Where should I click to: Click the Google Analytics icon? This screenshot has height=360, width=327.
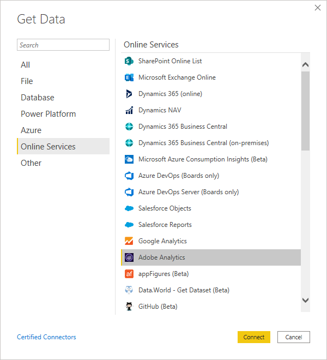click(x=129, y=241)
